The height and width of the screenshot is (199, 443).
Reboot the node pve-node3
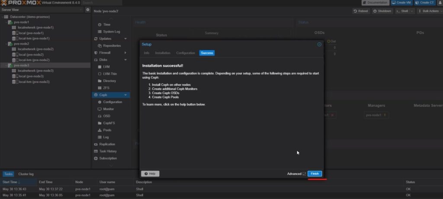coord(361,11)
